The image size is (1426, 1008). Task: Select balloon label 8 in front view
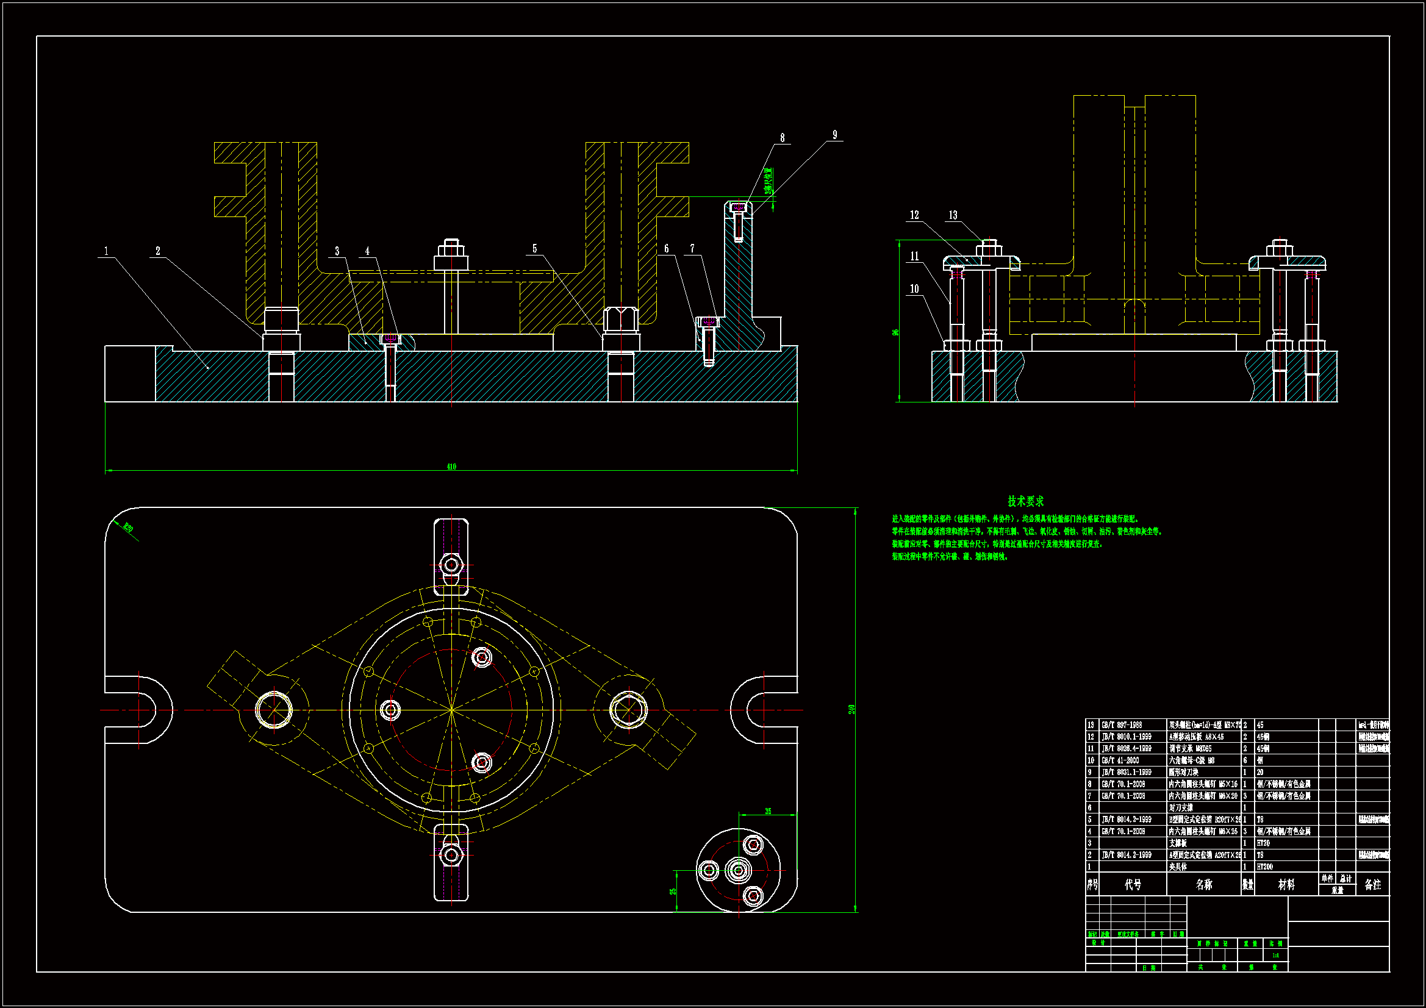pyautogui.click(x=782, y=138)
